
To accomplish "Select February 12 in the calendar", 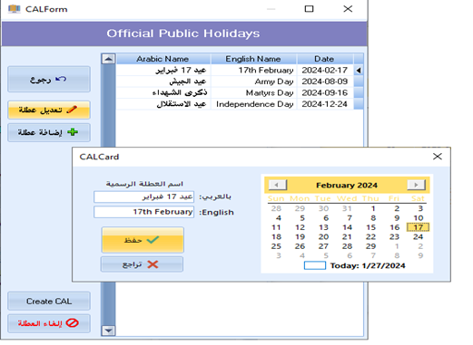I will tap(300, 227).
